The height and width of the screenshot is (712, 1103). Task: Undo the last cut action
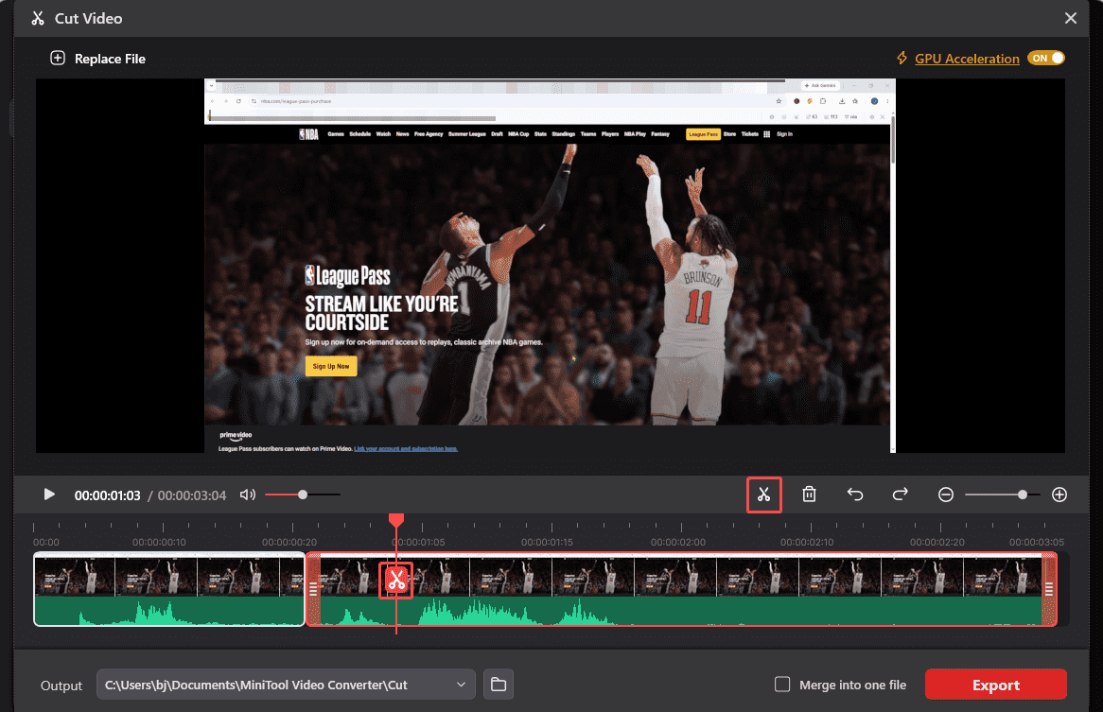(x=855, y=495)
